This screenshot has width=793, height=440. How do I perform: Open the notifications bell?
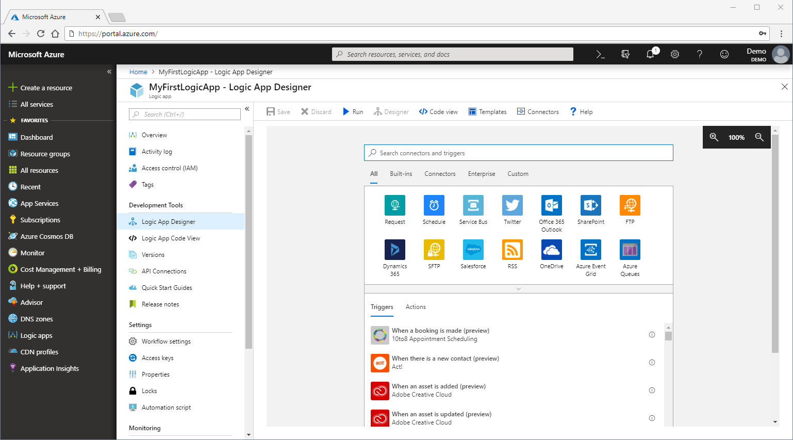point(650,54)
